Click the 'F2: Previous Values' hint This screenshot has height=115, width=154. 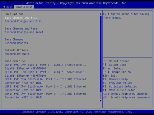click(x=118, y=83)
